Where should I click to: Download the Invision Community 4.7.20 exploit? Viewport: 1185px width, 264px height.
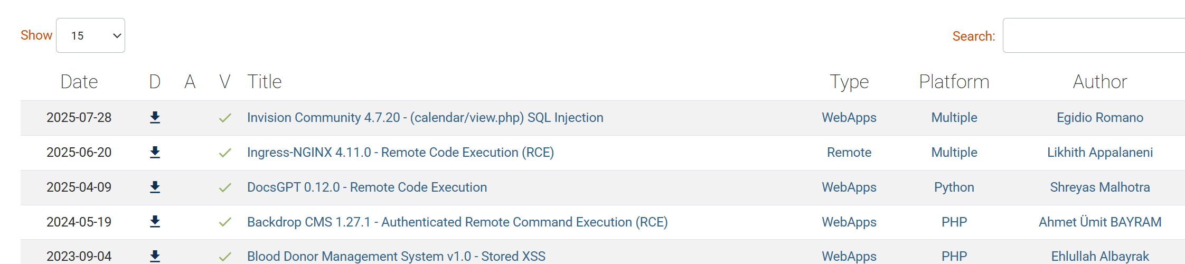point(155,117)
